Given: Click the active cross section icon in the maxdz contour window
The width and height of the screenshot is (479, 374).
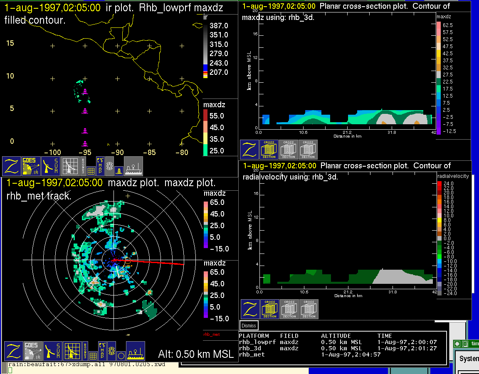Looking at the screenshot, I should click(x=269, y=150).
